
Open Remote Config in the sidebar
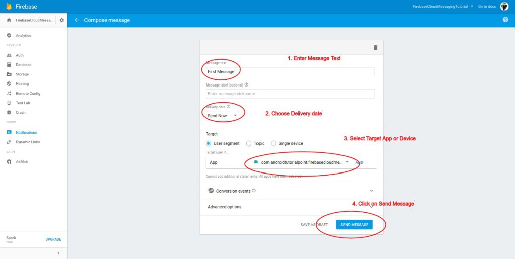[x=28, y=93]
